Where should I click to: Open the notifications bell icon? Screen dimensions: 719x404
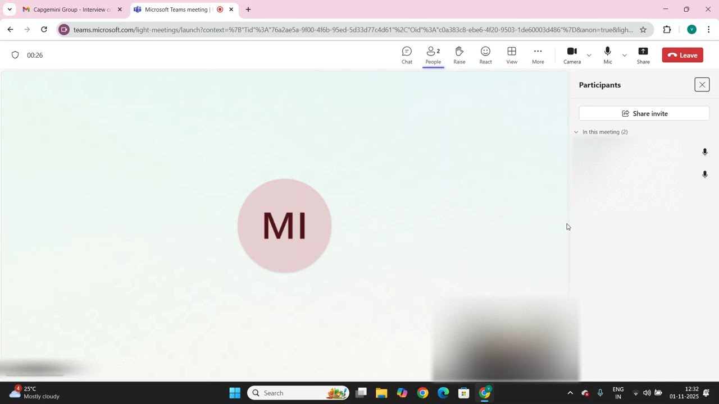tap(707, 393)
